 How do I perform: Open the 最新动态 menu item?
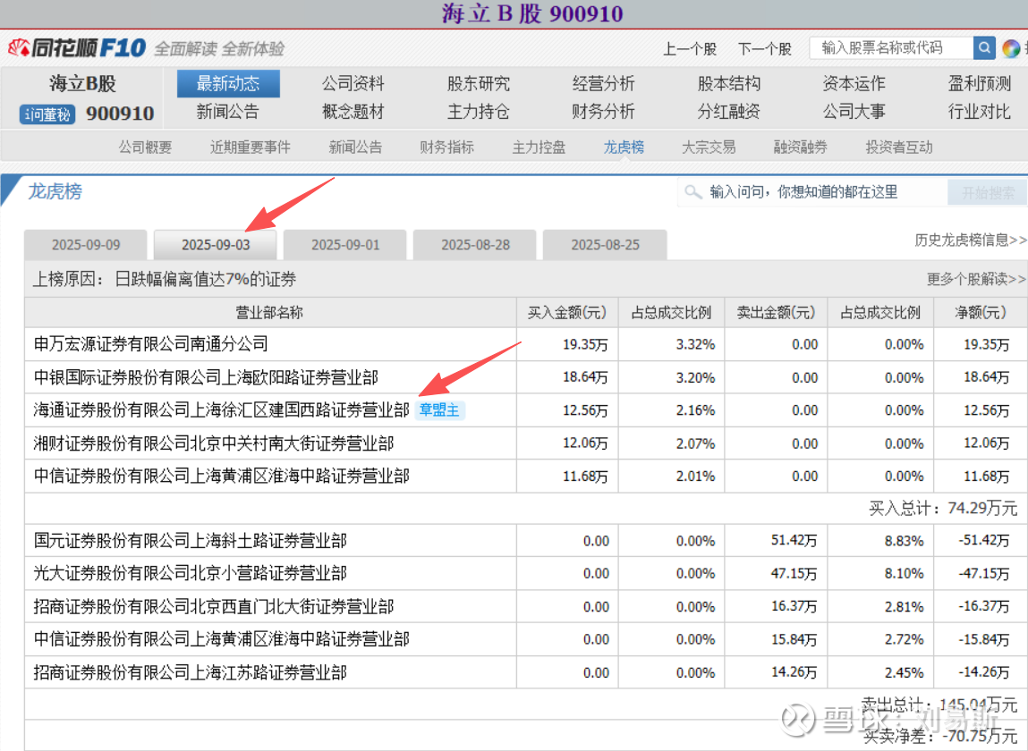point(228,84)
